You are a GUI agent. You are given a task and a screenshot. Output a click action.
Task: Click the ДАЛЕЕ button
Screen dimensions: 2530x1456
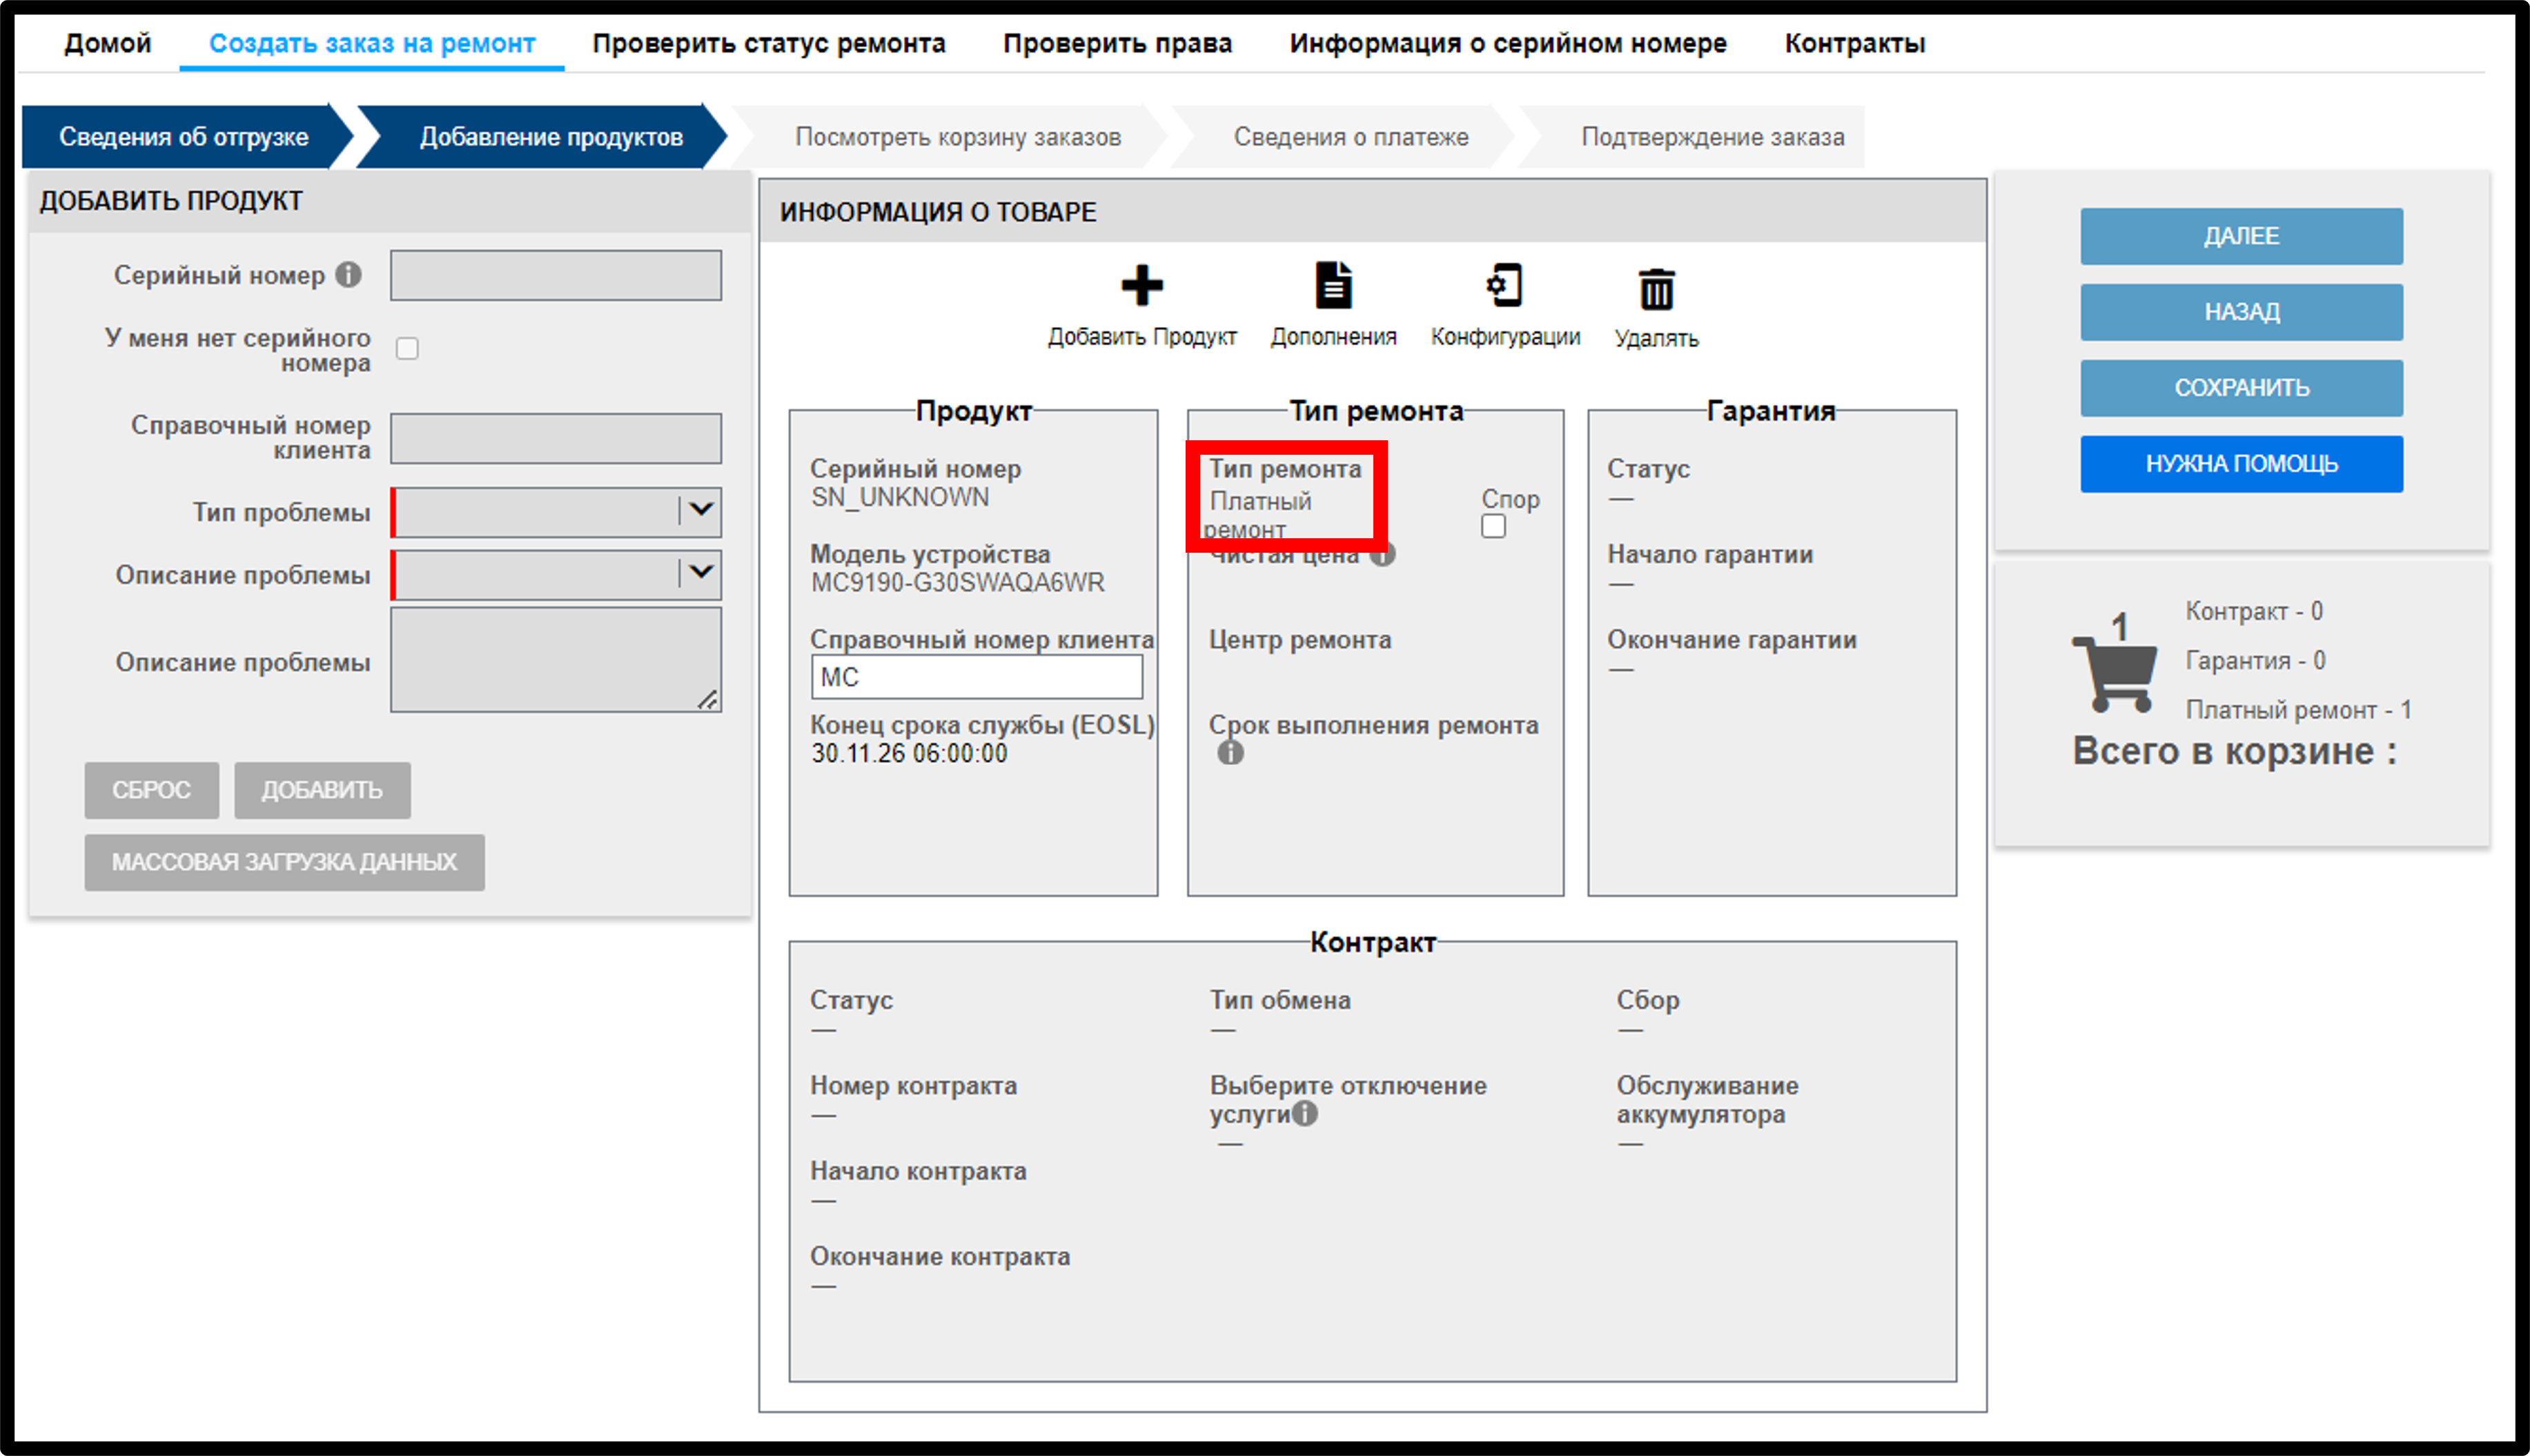click(2241, 236)
